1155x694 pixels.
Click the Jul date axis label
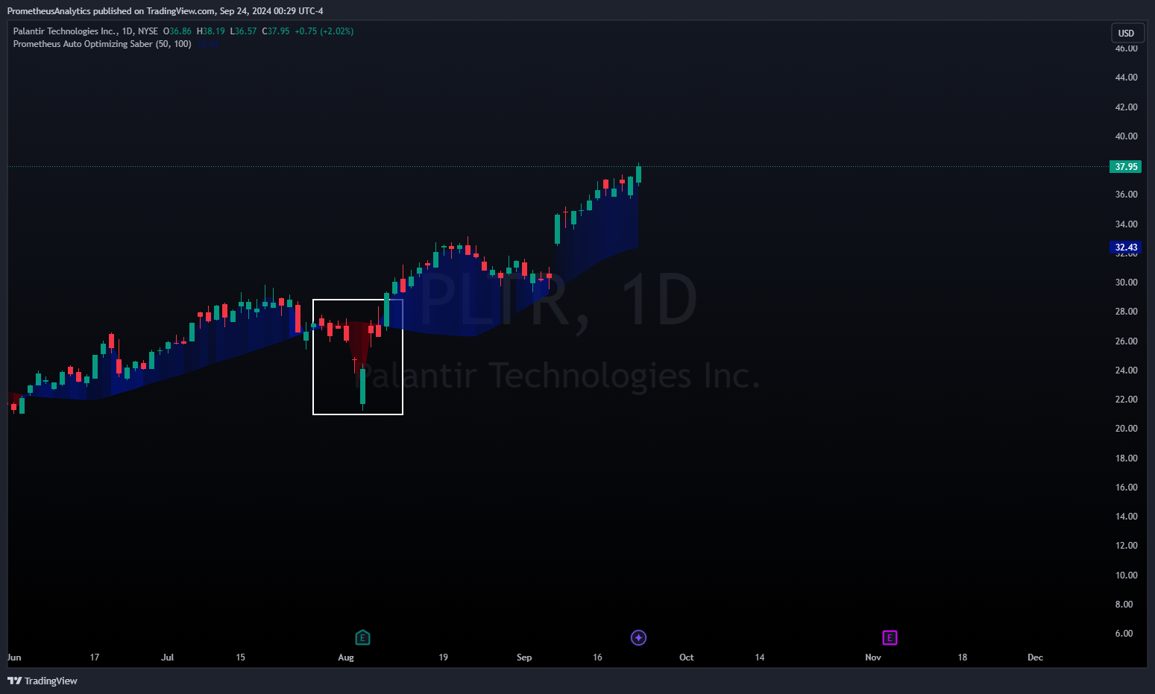click(x=167, y=657)
